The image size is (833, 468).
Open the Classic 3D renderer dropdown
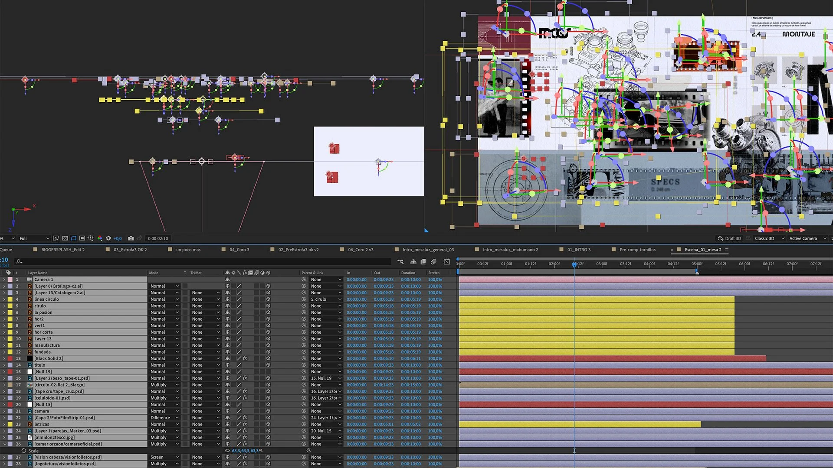(769, 238)
